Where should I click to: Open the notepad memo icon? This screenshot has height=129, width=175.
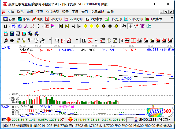pos(18,34)
